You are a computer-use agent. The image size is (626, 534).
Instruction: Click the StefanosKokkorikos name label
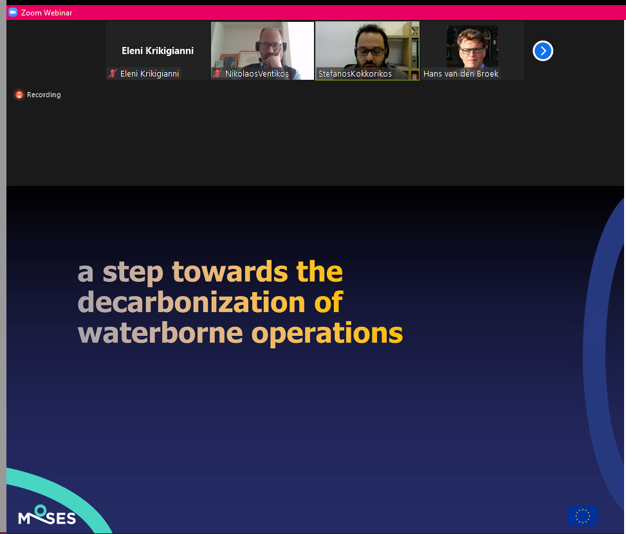(x=355, y=74)
